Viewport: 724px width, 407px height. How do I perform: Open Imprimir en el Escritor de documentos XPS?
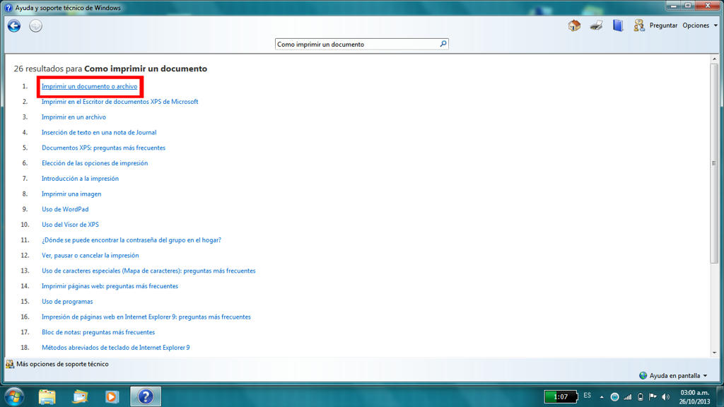pos(119,102)
